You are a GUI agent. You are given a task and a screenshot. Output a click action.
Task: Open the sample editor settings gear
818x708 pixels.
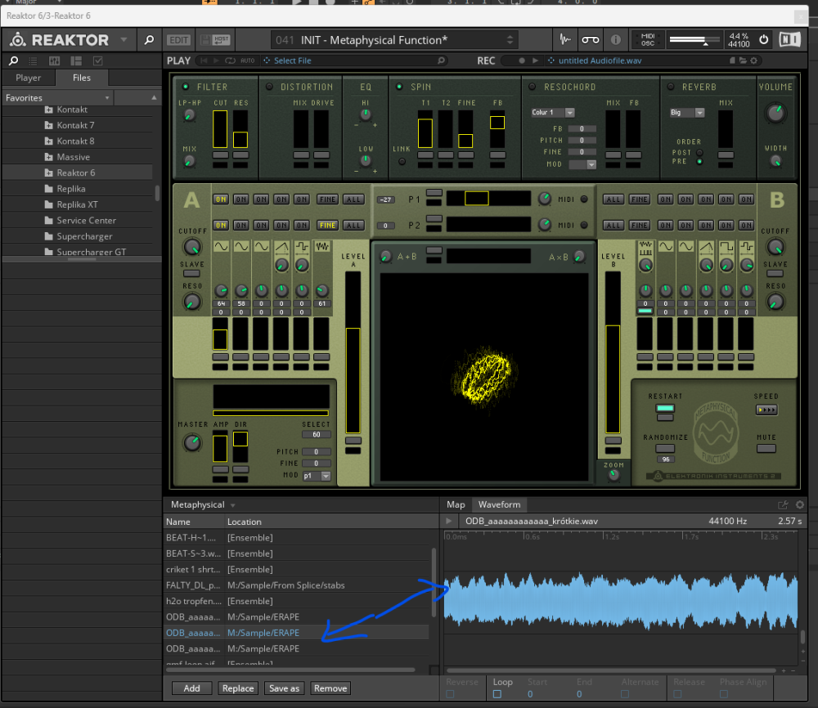point(800,504)
